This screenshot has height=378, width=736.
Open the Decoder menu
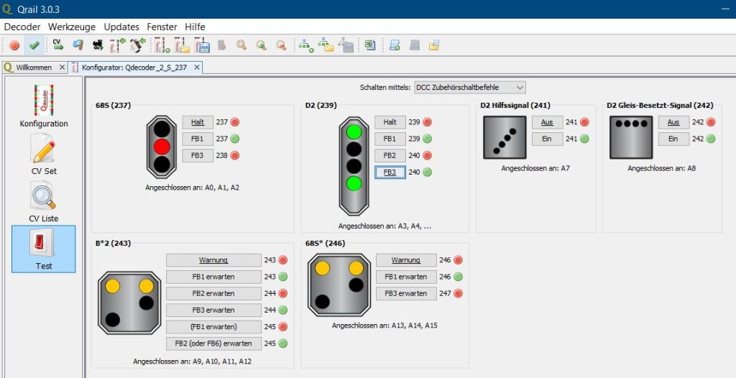[22, 27]
